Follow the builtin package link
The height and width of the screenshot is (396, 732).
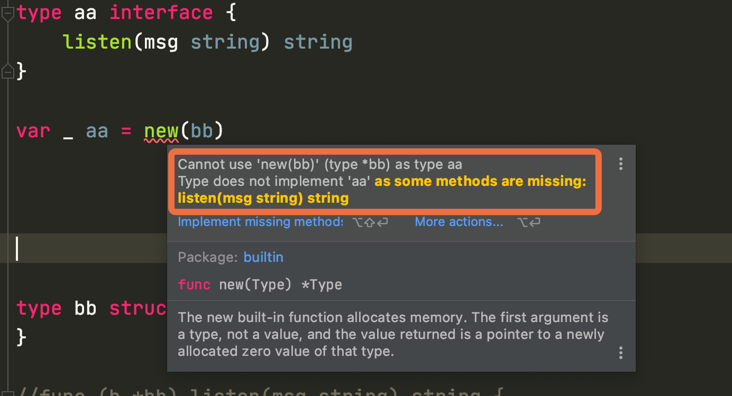click(263, 257)
